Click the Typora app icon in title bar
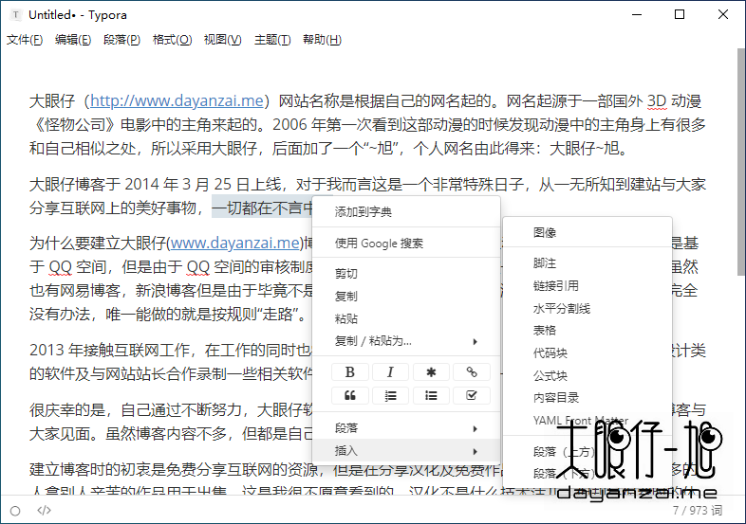This screenshot has width=746, height=524. point(16,15)
